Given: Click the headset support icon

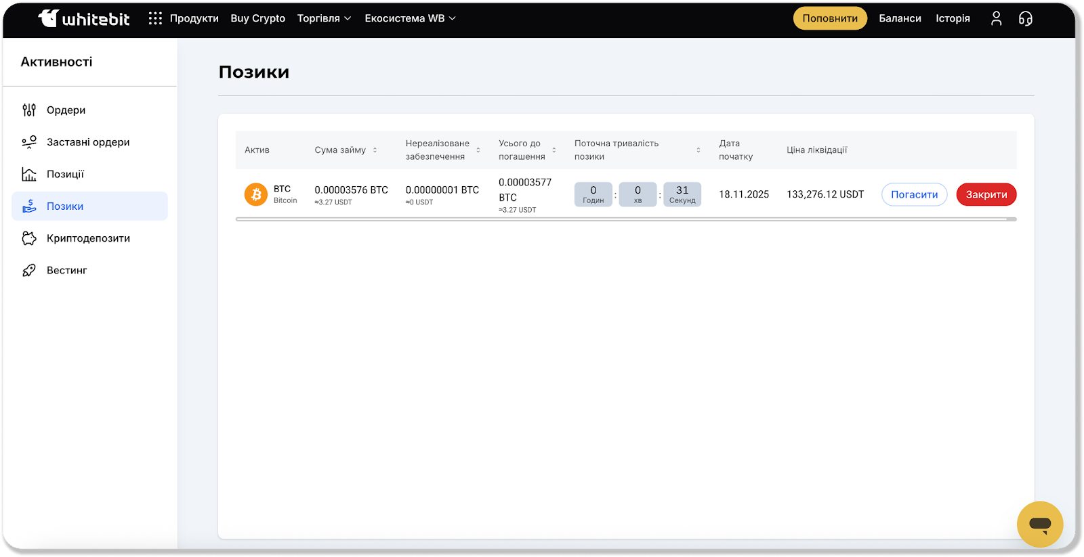Looking at the screenshot, I should click(1026, 18).
